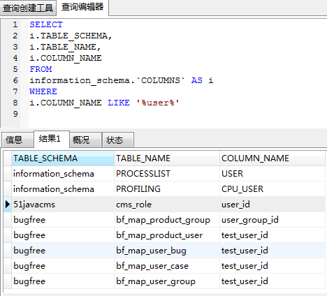Click the '%user%' string in the query

(158, 103)
